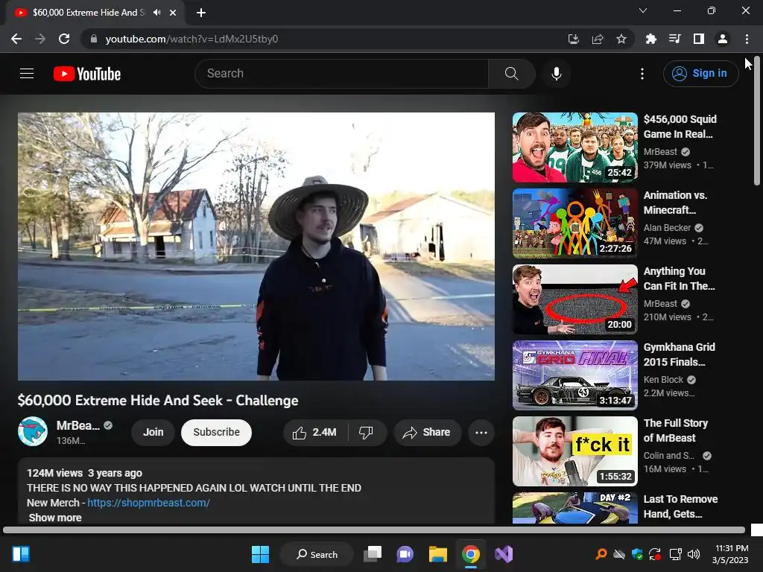Open the Chrome extensions puzzle icon
This screenshot has height=572, width=763.
(650, 39)
